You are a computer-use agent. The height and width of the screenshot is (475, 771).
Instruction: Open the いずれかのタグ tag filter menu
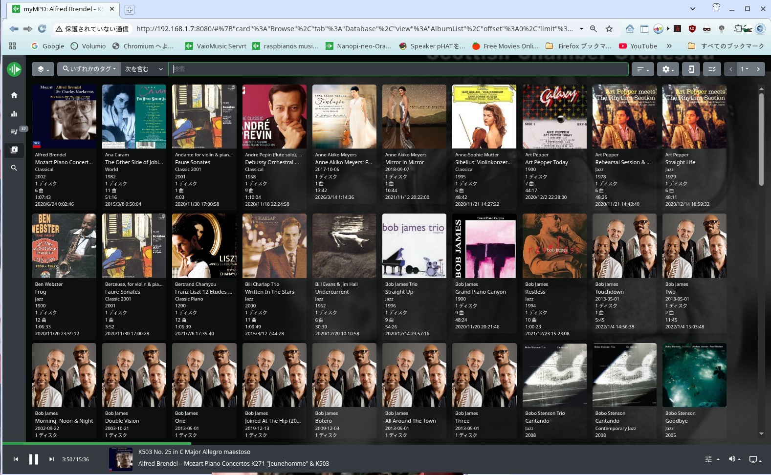pyautogui.click(x=89, y=69)
